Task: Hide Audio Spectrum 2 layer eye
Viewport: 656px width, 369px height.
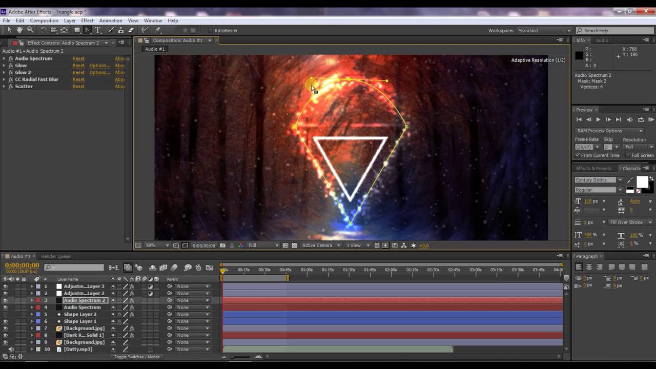Action: click(x=5, y=300)
